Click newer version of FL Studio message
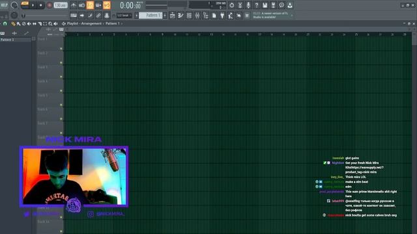 point(270,15)
